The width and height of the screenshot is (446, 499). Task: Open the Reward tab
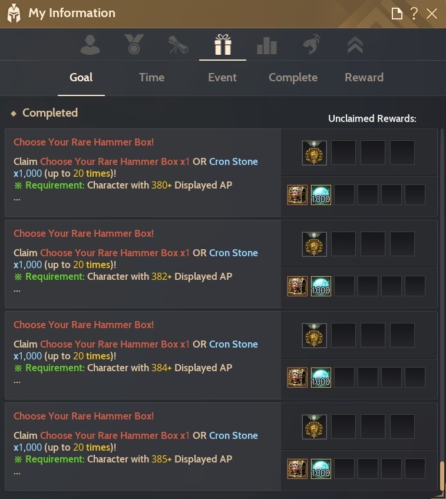[364, 77]
